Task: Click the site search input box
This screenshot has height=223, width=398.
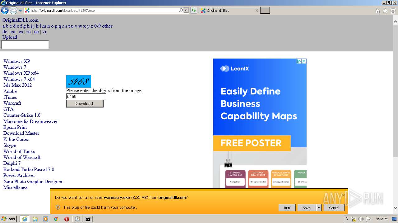Action: tap(25, 45)
